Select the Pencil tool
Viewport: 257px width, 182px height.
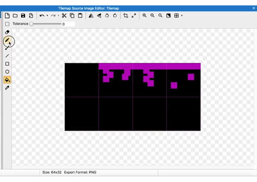click(x=7, y=40)
